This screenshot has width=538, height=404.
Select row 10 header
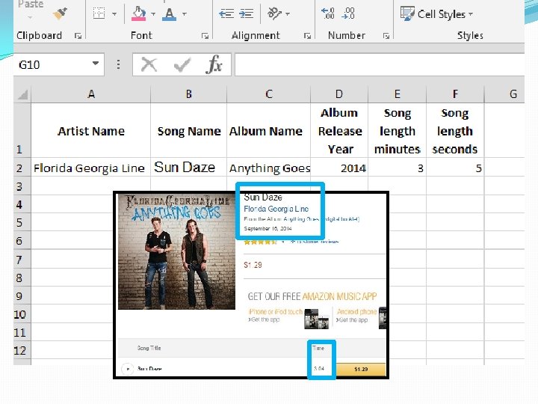click(22, 314)
